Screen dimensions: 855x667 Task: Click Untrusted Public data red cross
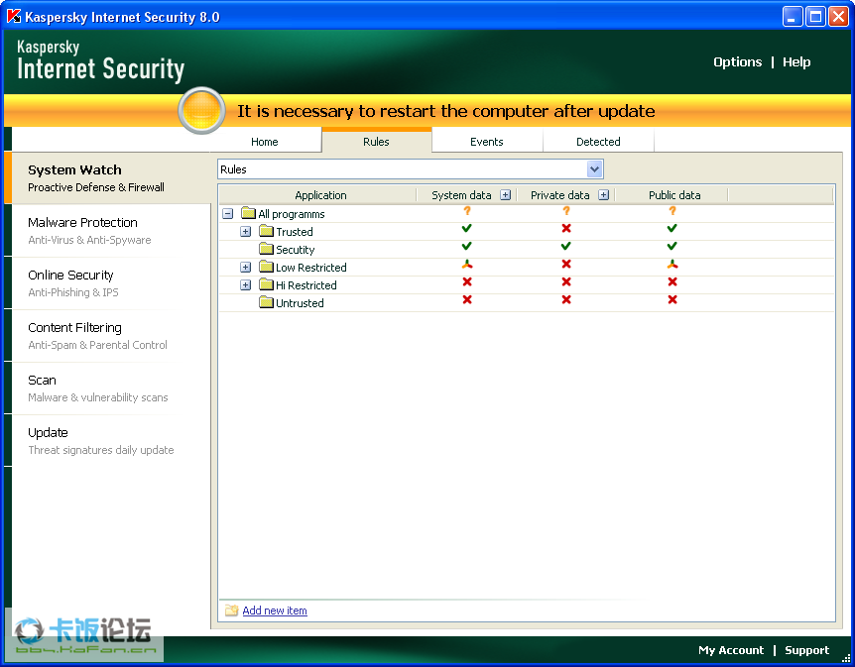point(672,299)
